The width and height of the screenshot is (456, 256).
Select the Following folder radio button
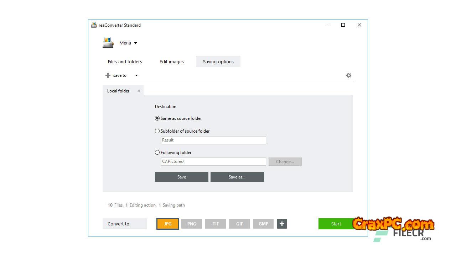click(x=157, y=153)
